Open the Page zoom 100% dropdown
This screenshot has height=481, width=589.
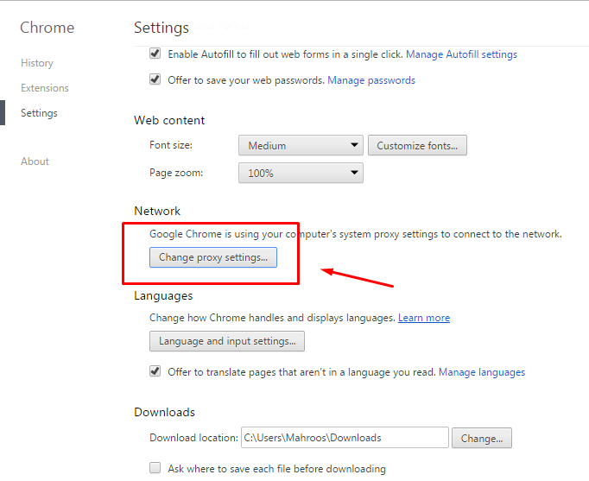[301, 173]
